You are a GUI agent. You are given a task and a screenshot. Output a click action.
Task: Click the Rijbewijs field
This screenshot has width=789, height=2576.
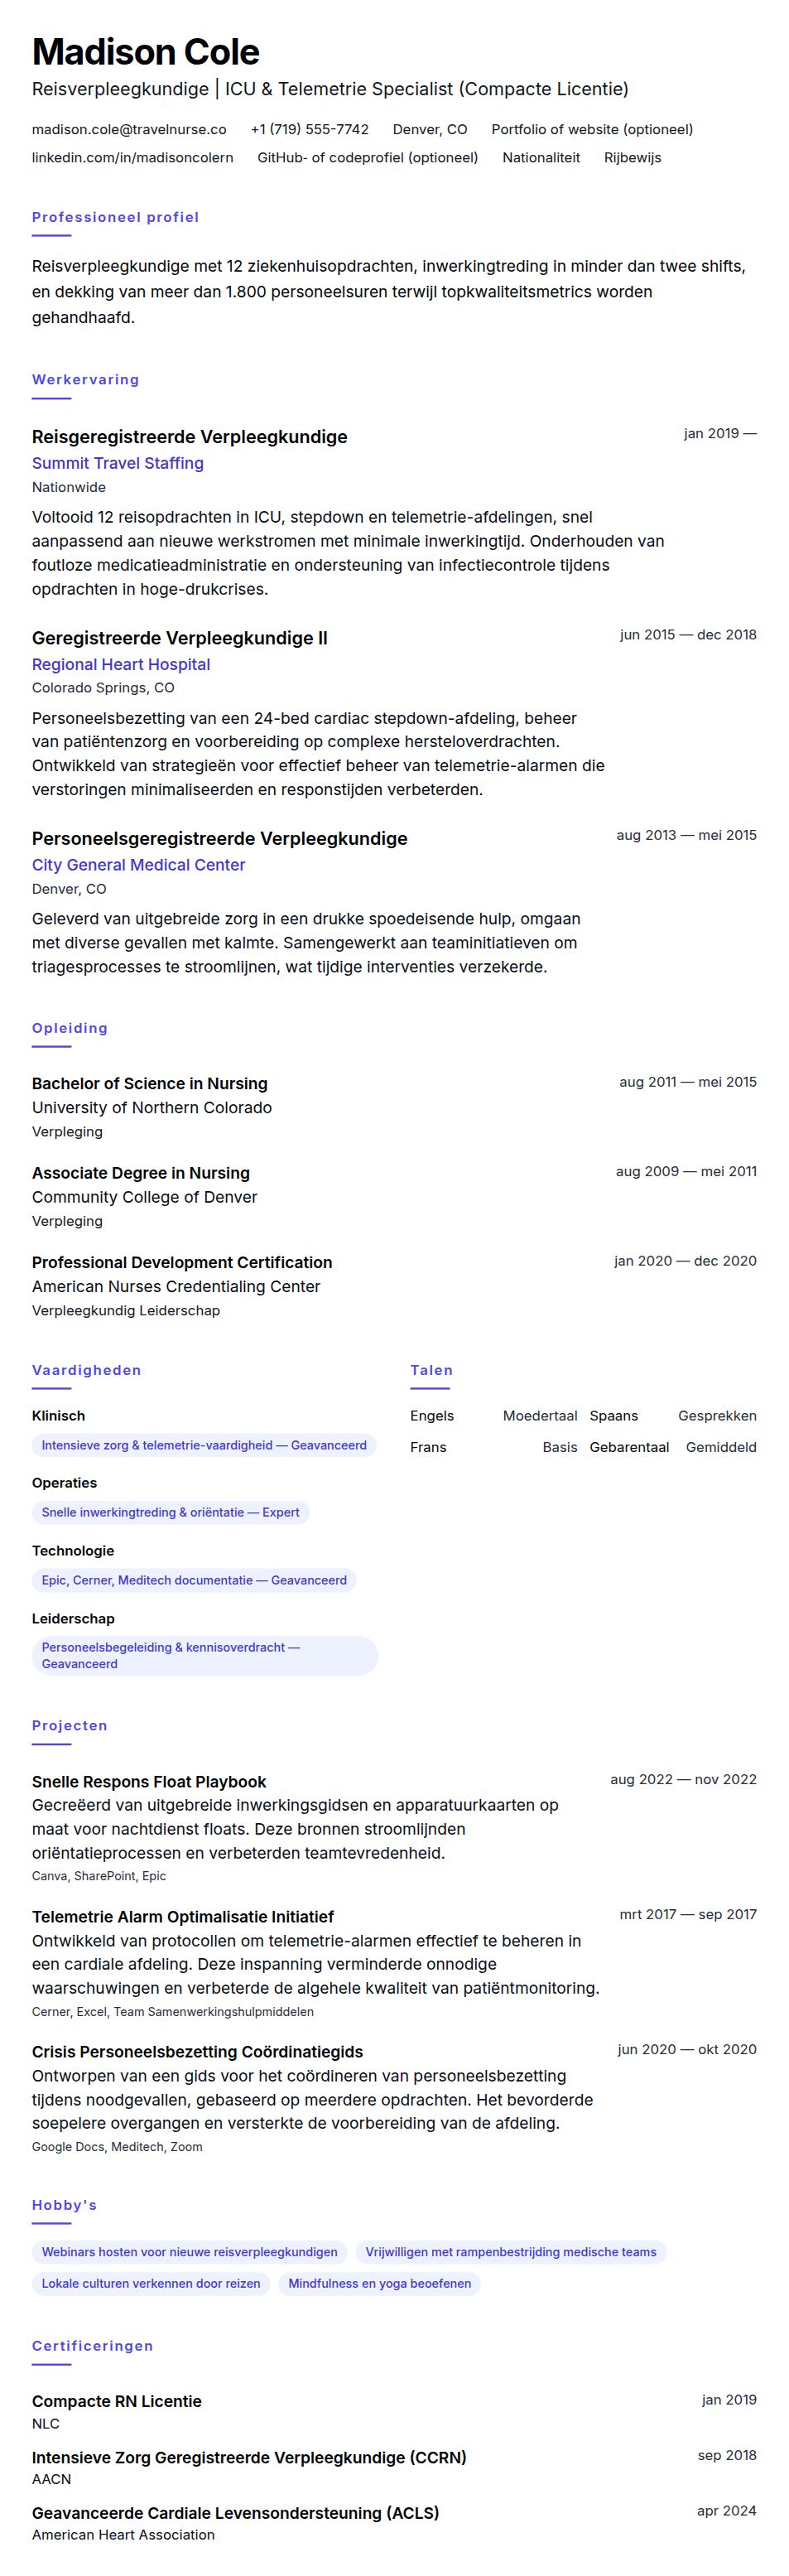click(x=632, y=157)
